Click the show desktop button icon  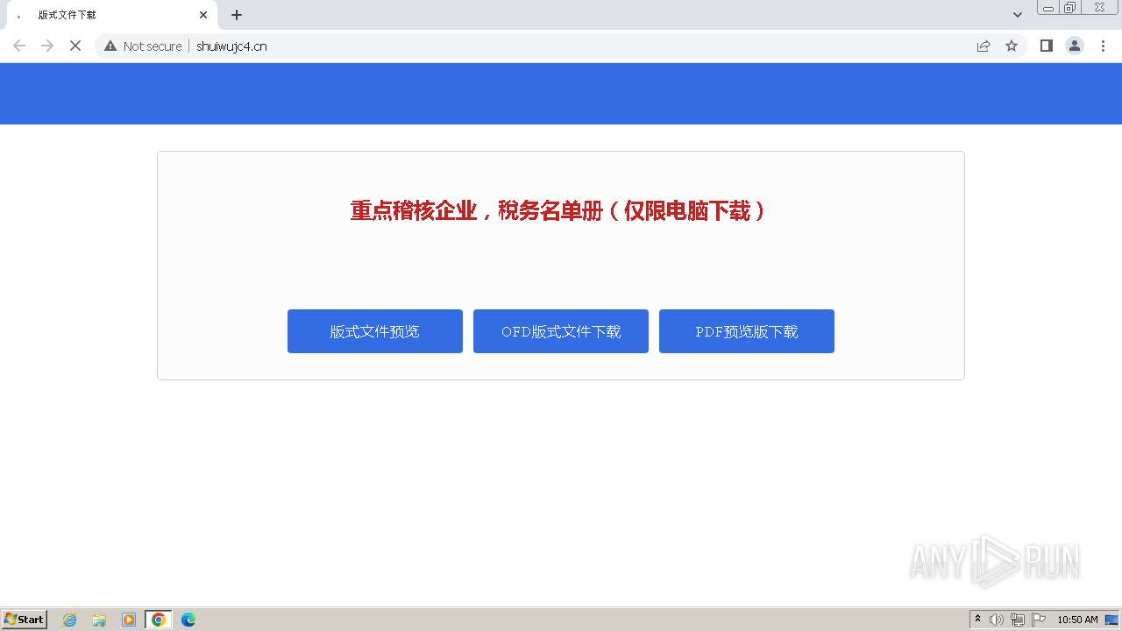click(x=1111, y=620)
